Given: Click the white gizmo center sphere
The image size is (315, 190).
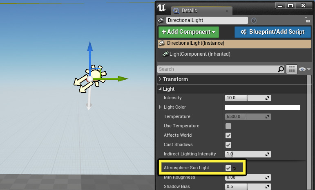Looking at the screenshot, I should (89, 79).
